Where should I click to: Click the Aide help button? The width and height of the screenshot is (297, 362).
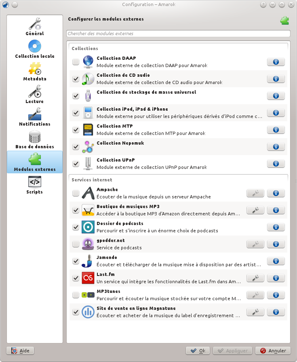point(20,351)
